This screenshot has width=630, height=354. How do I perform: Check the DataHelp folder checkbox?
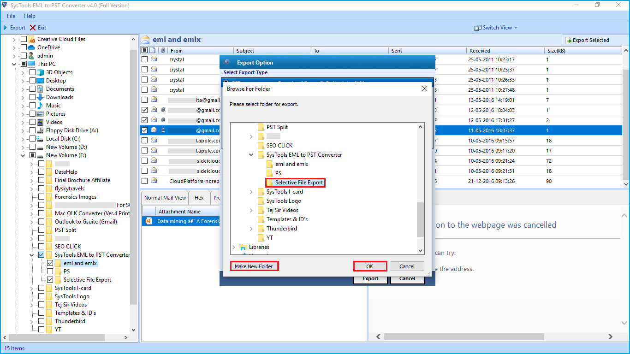click(x=42, y=172)
